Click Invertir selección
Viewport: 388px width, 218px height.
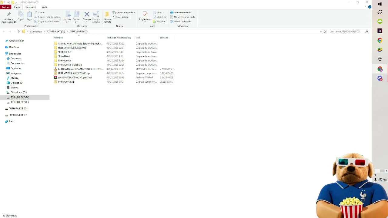click(181, 21)
